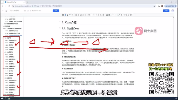Open outline item 4.1.1
The height and width of the screenshot is (100, 178).
(11, 31)
